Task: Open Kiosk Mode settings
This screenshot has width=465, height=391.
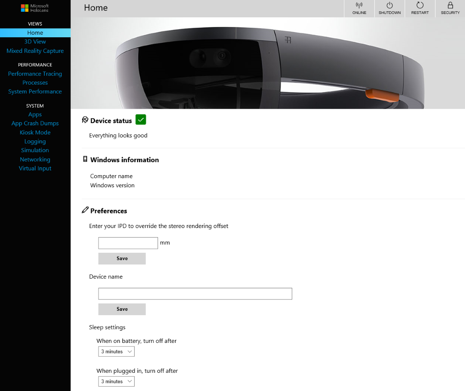Action: point(35,133)
